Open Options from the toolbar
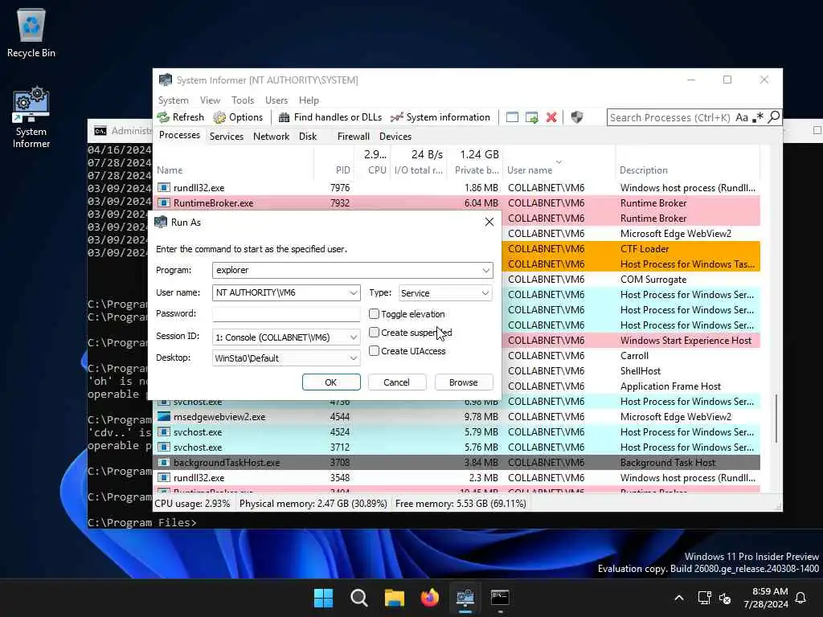This screenshot has width=823, height=617. [x=238, y=117]
